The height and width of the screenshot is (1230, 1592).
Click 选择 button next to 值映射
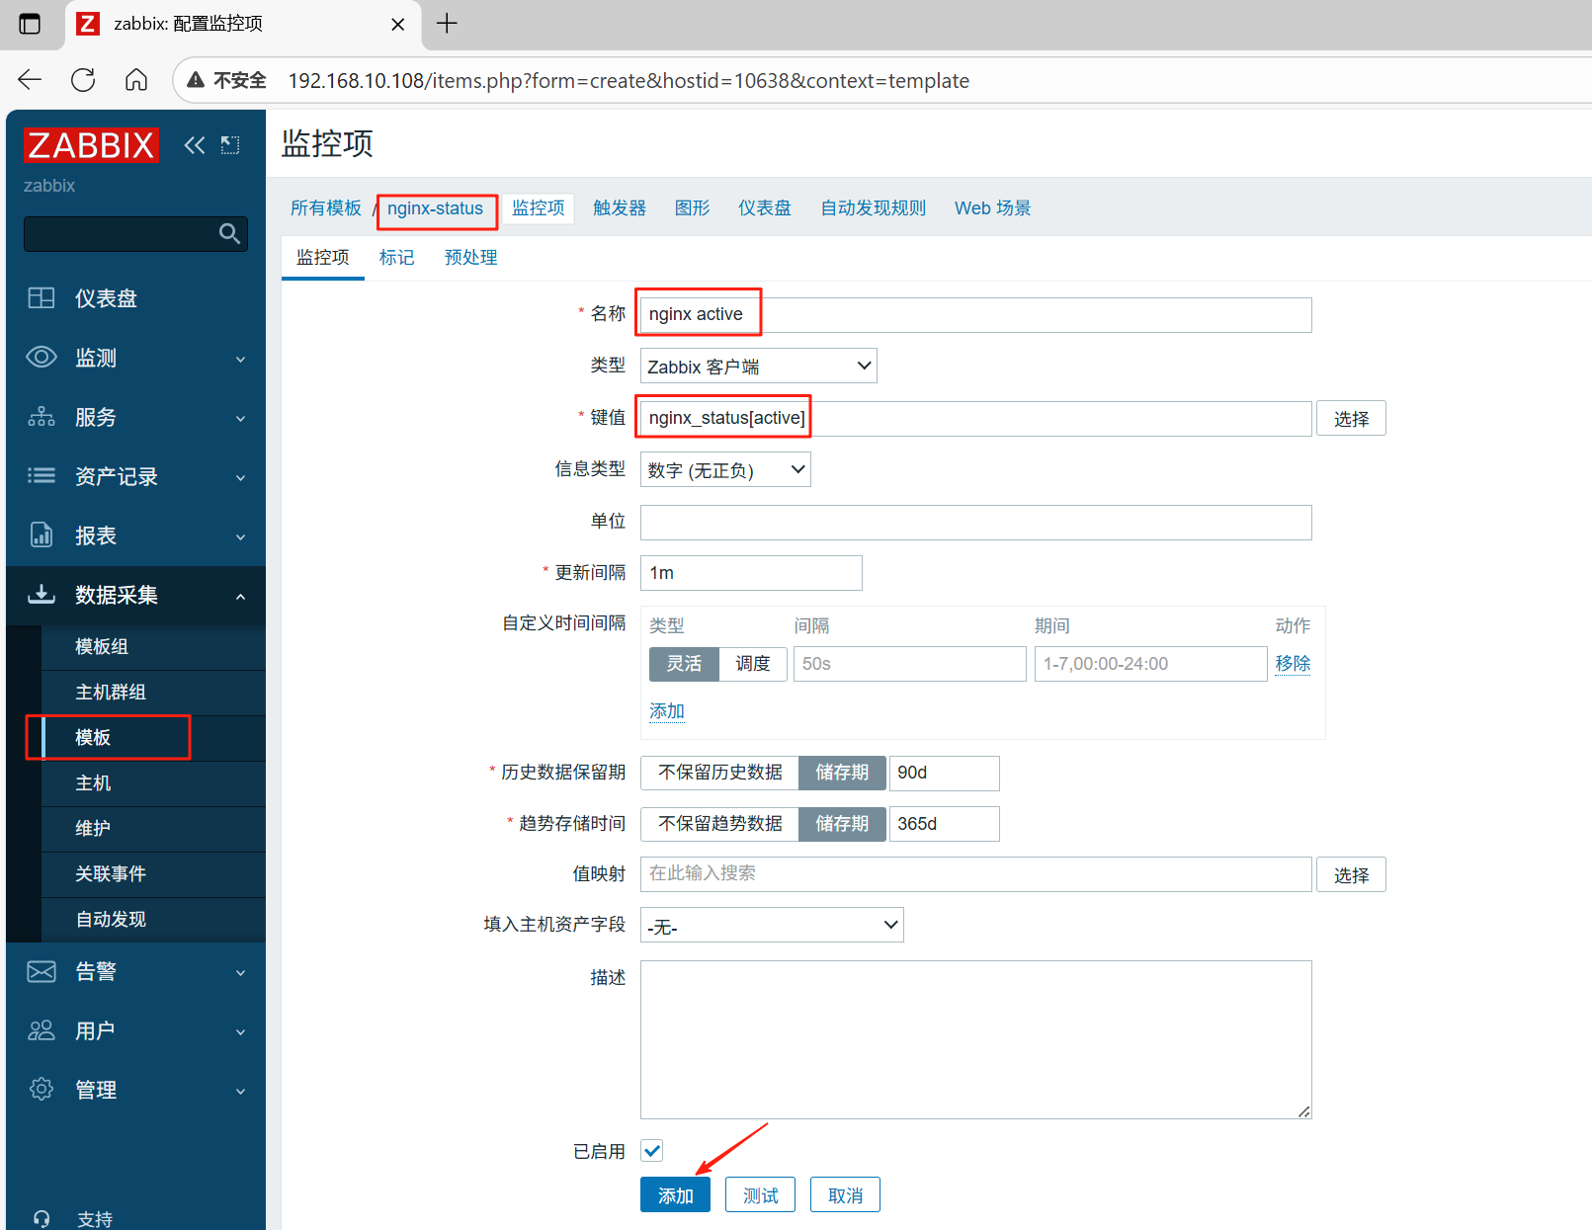coord(1351,875)
